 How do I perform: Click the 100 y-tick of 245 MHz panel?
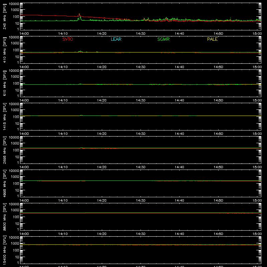point(16,17)
